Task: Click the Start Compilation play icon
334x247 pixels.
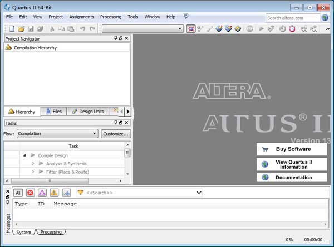Action: tap(261, 28)
